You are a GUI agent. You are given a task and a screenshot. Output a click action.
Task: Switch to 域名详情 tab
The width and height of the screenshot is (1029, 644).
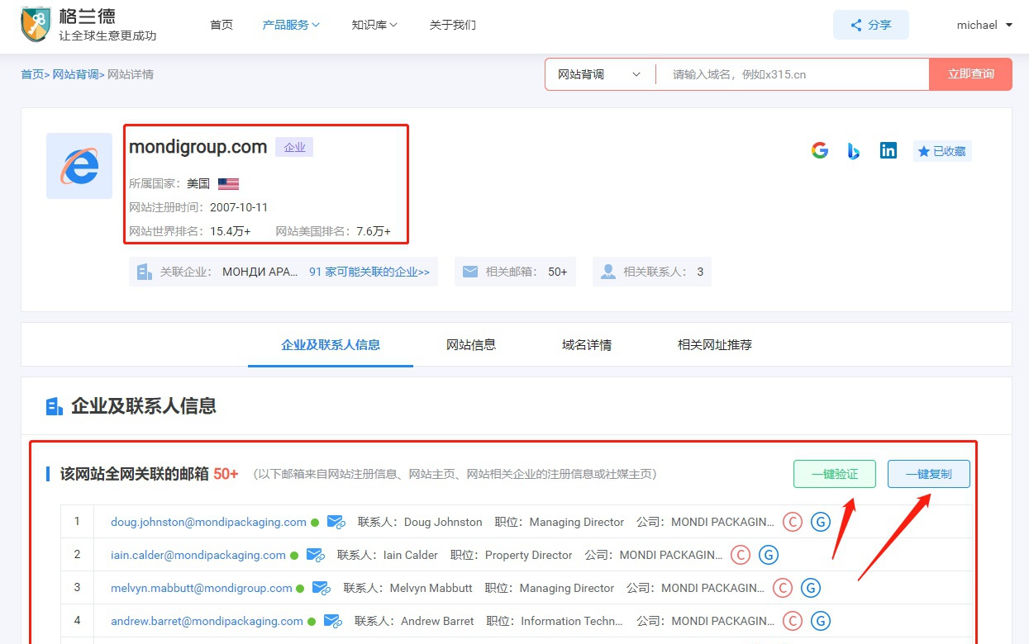[x=587, y=344]
